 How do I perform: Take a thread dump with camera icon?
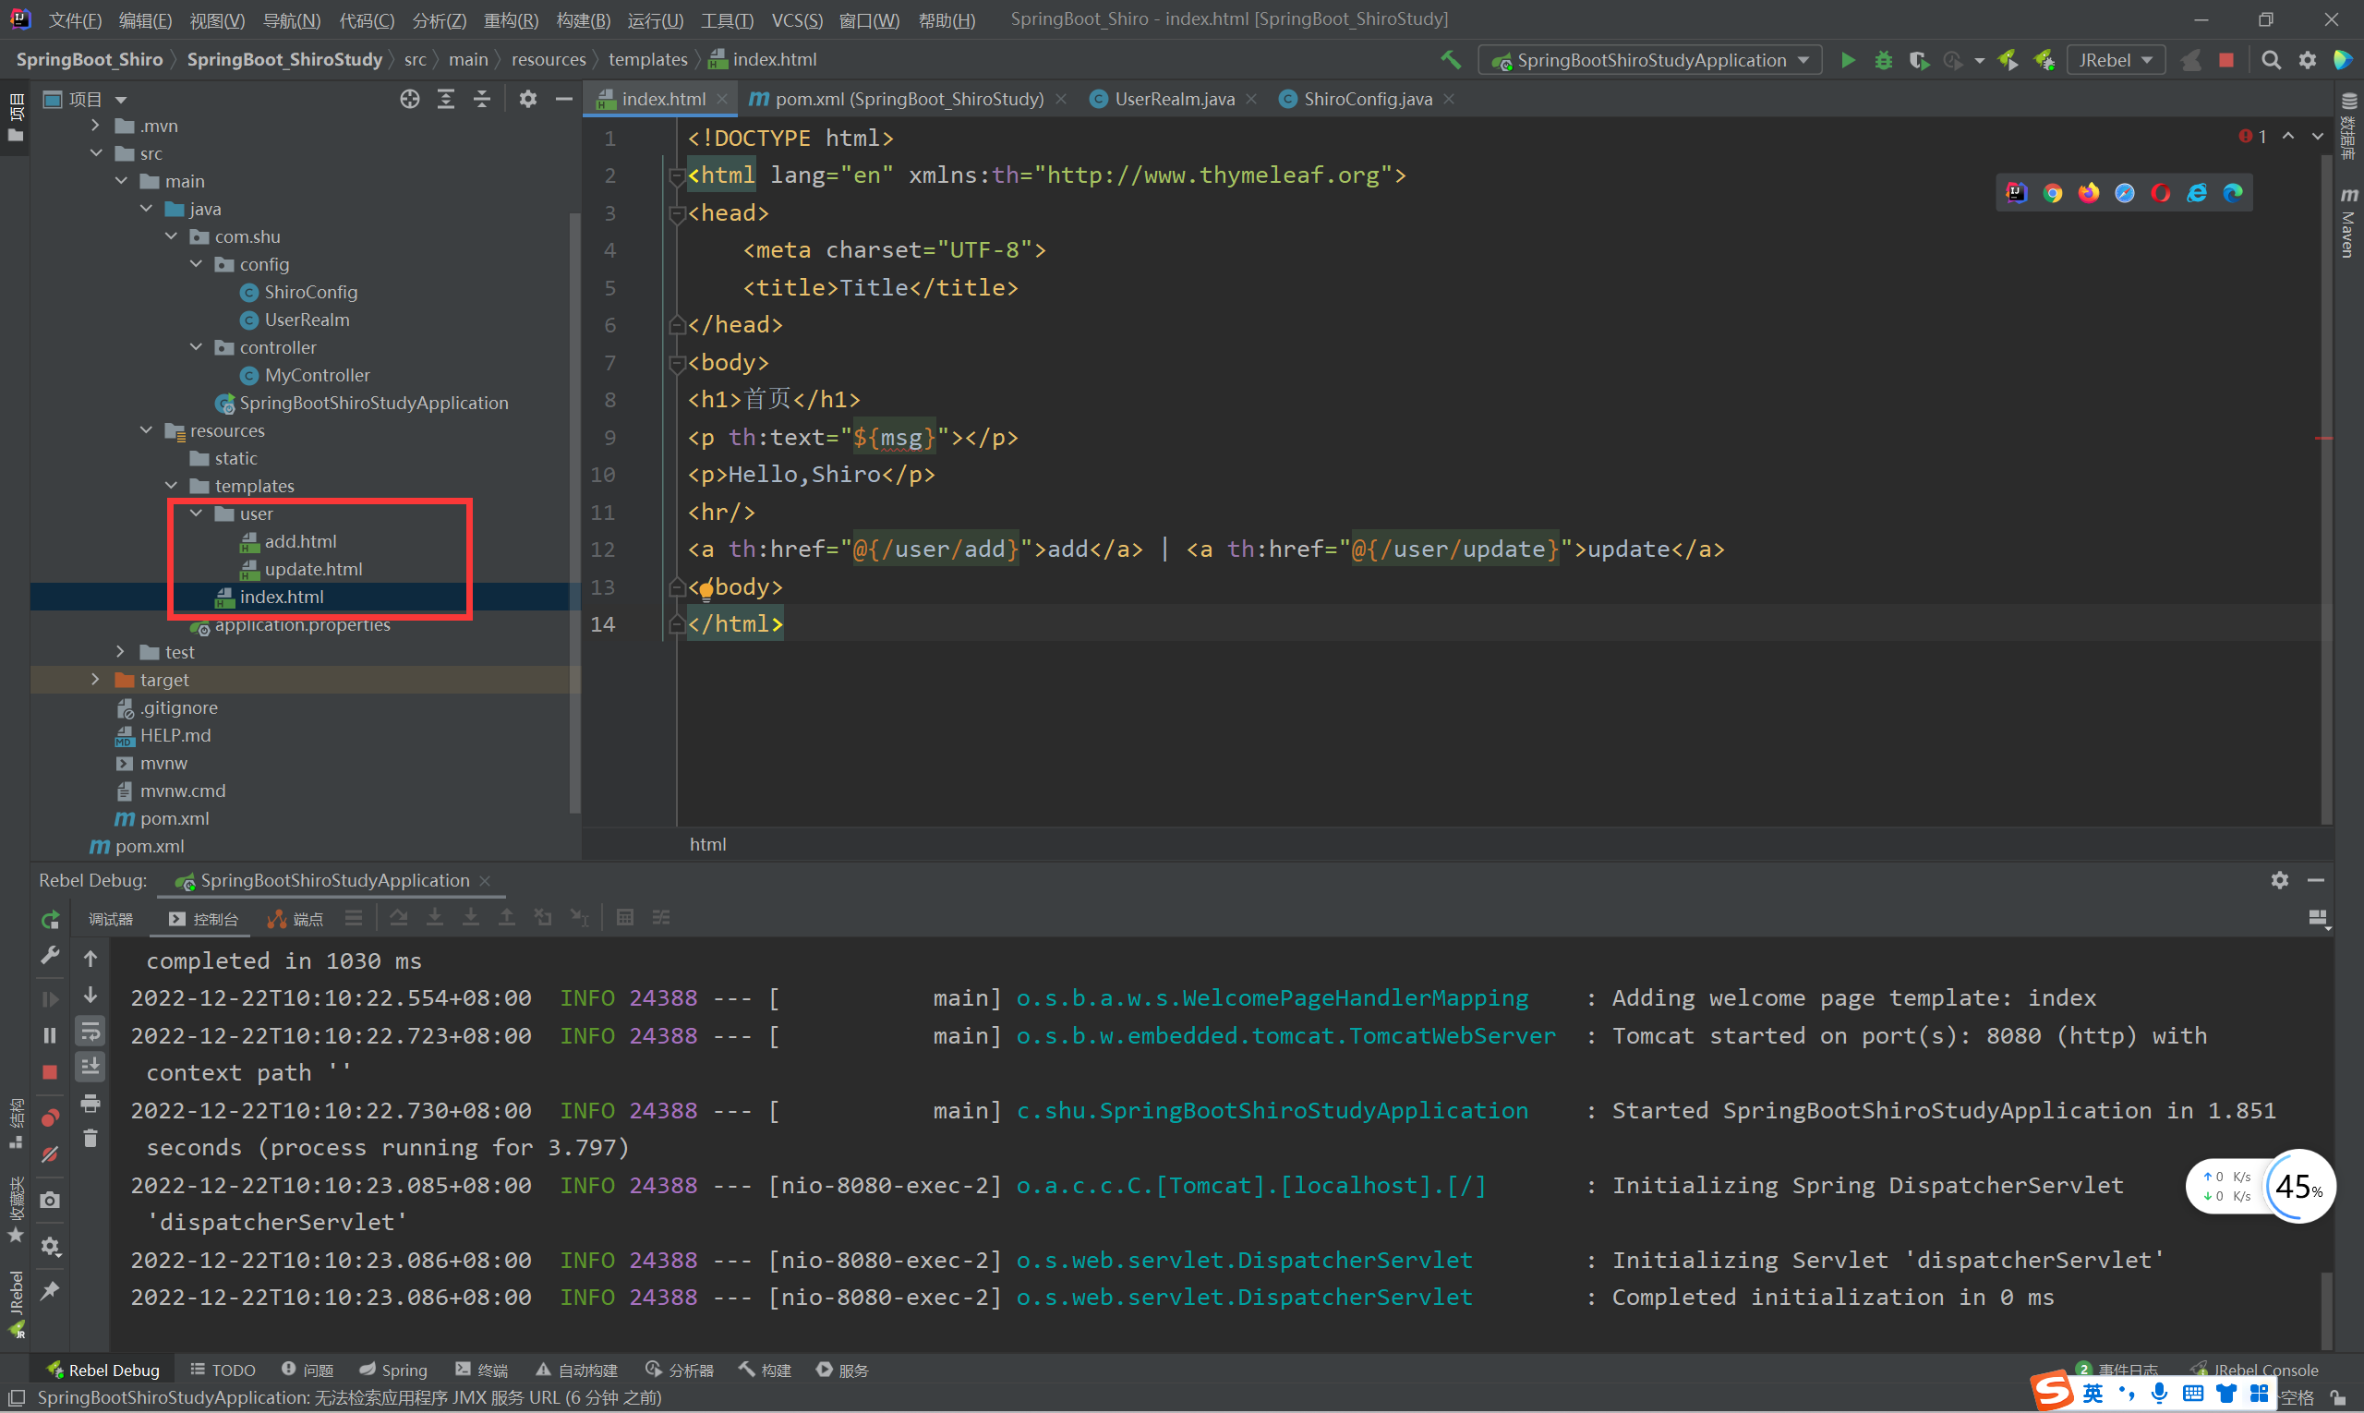point(50,1200)
